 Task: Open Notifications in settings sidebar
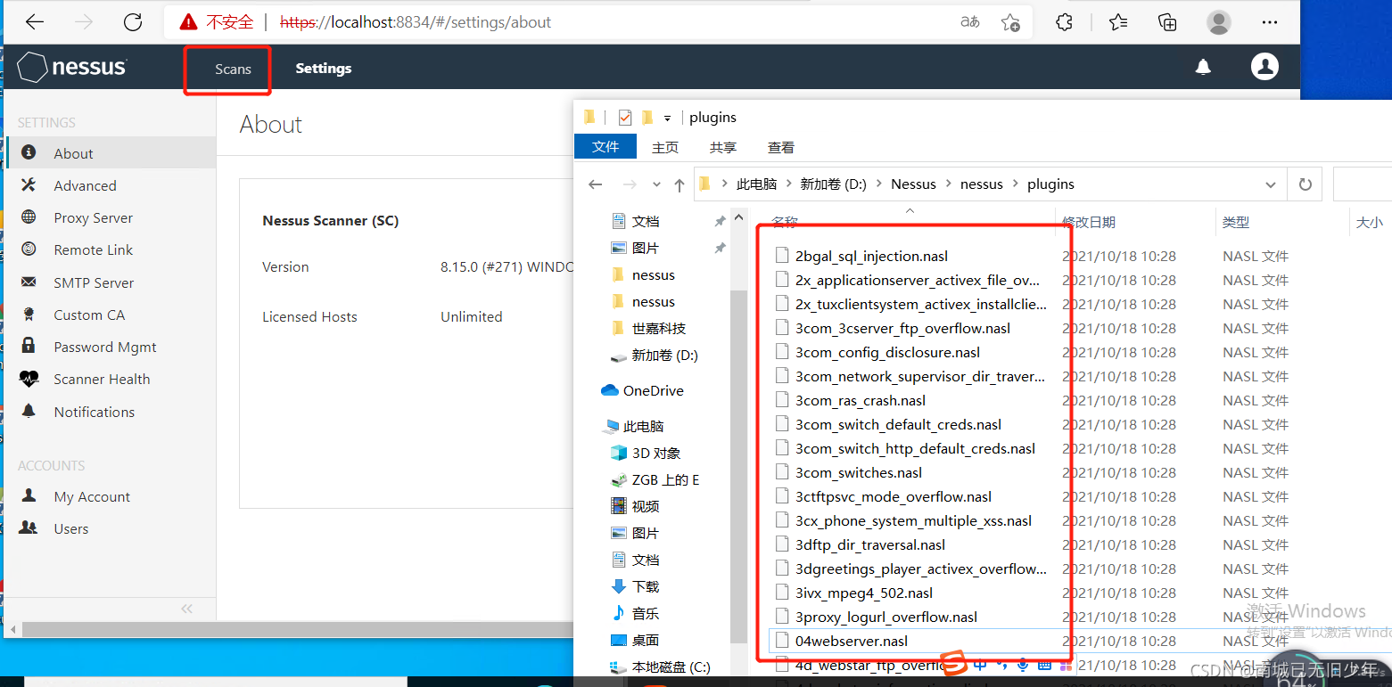pyautogui.click(x=95, y=412)
